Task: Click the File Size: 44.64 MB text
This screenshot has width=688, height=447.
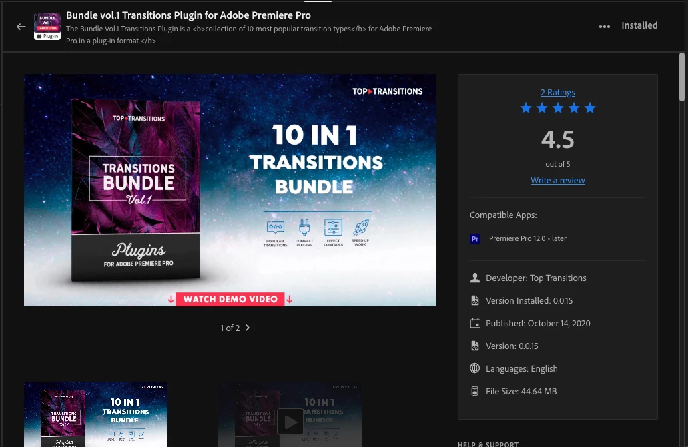Action: [521, 391]
